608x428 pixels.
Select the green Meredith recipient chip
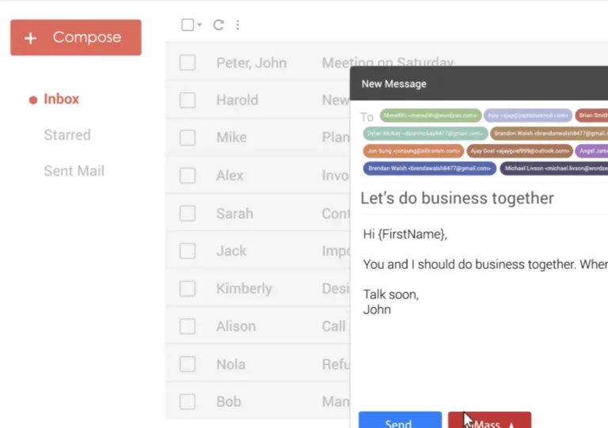click(431, 116)
